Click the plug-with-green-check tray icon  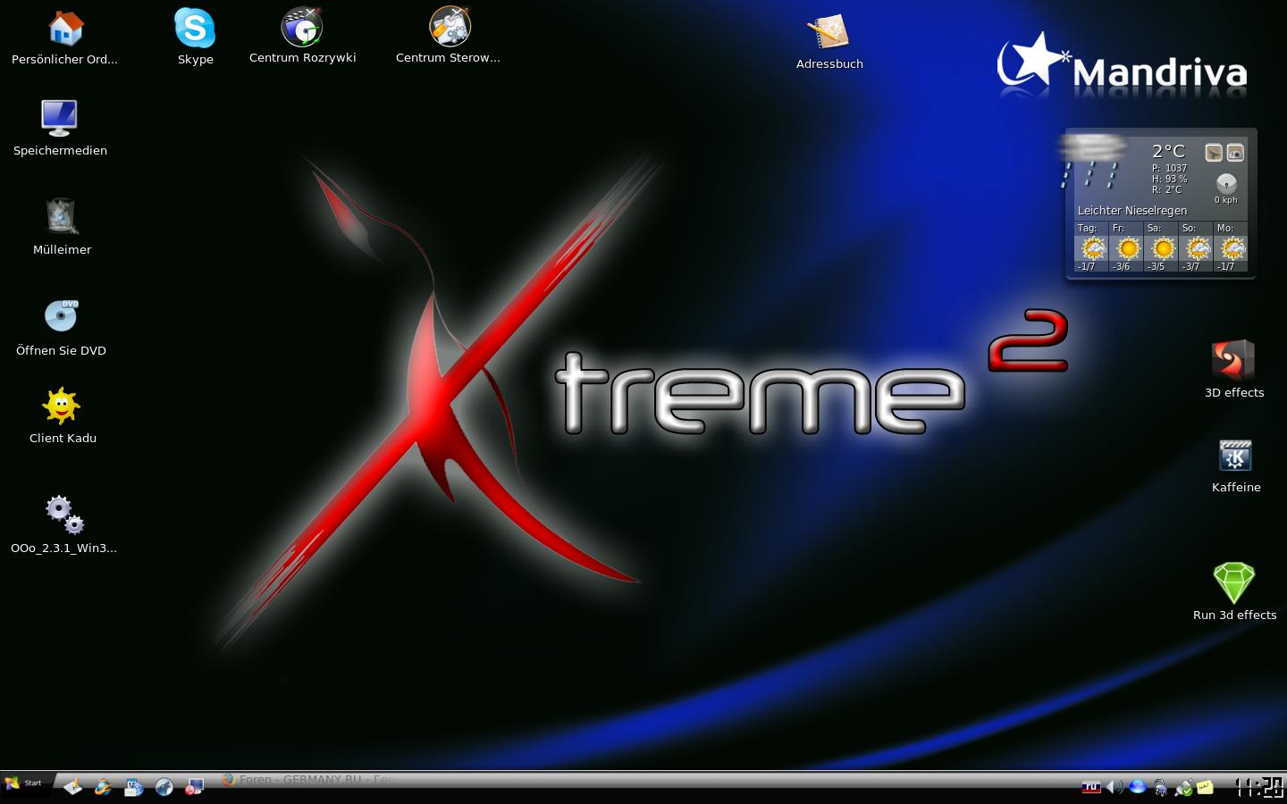[1183, 787]
